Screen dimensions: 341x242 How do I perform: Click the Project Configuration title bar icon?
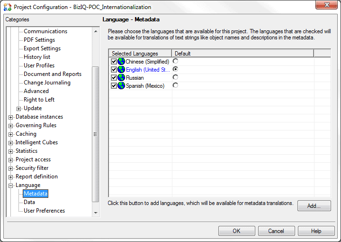(x=8, y=7)
